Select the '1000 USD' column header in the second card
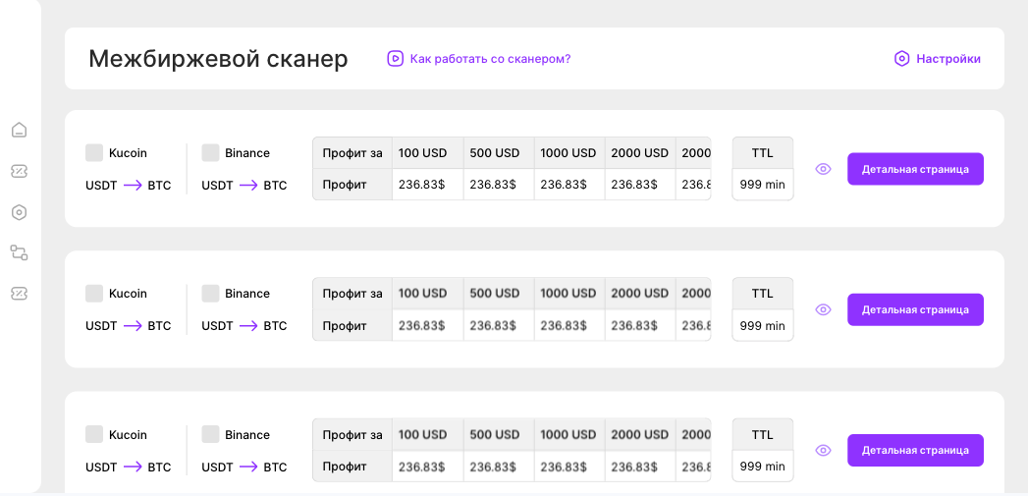Image resolution: width=1028 pixels, height=496 pixels. coord(569,294)
